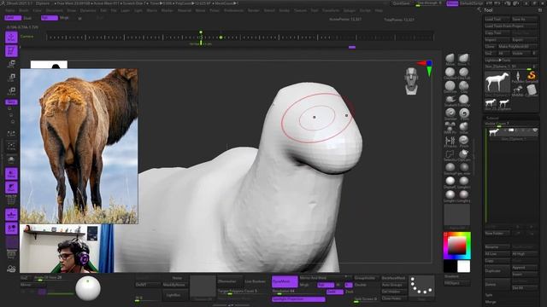Screen dimensions: 547x307
Task: Click the Del Hidden button
Action: pyautogui.click(x=393, y=292)
